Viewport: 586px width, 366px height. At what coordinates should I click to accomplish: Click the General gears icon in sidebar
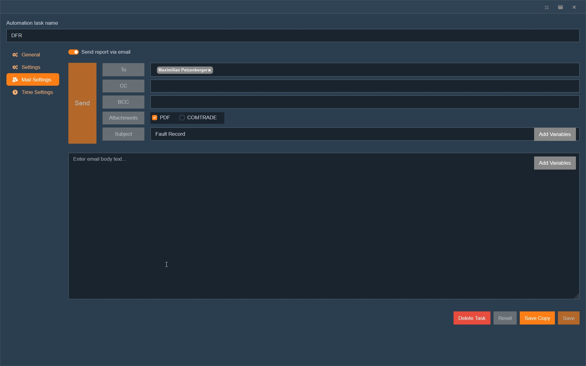tap(15, 55)
